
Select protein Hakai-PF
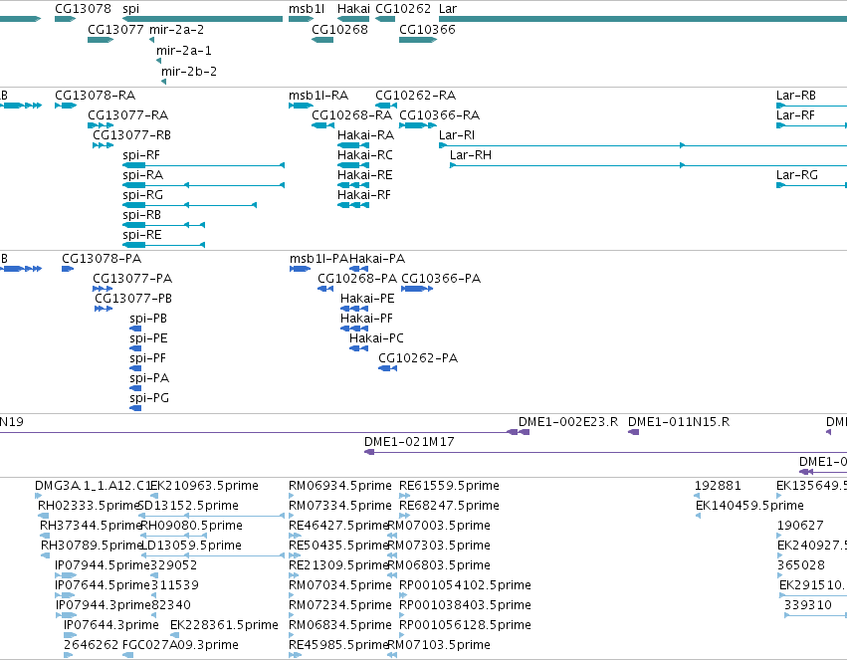(366, 319)
